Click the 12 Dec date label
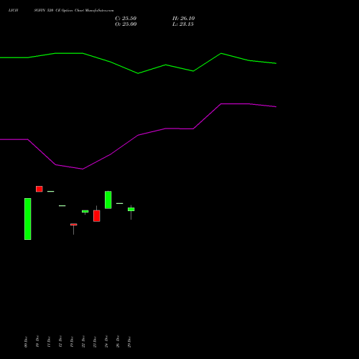The image size is (359, 359). click(60, 341)
